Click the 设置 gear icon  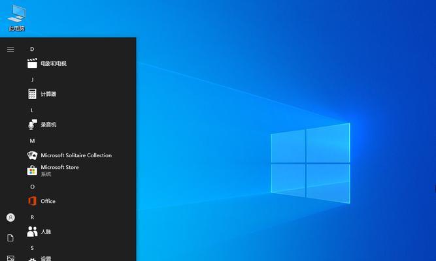tap(32, 259)
